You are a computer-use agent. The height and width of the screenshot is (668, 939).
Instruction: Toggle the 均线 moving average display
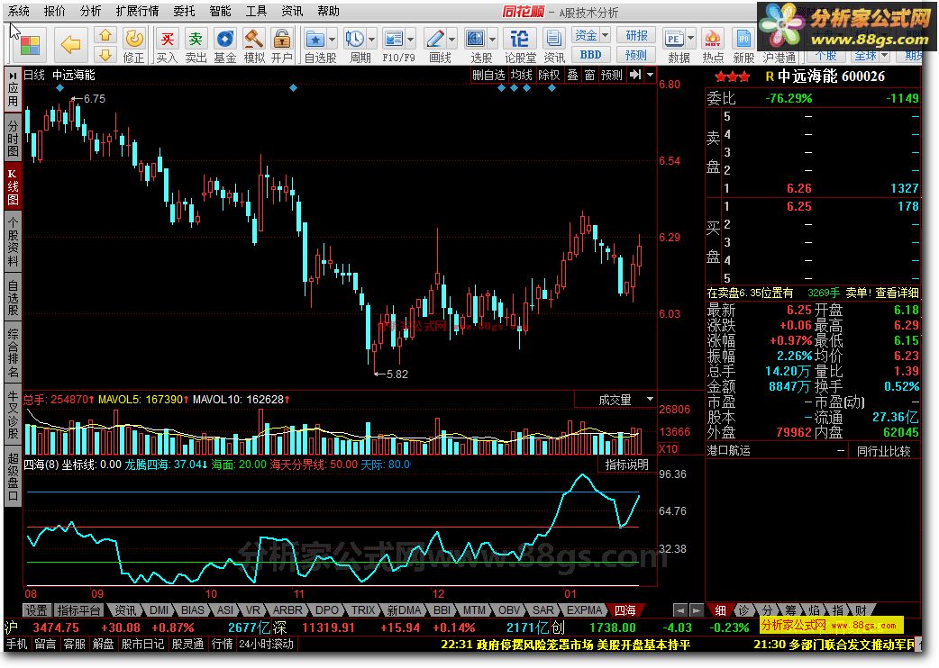(521, 75)
